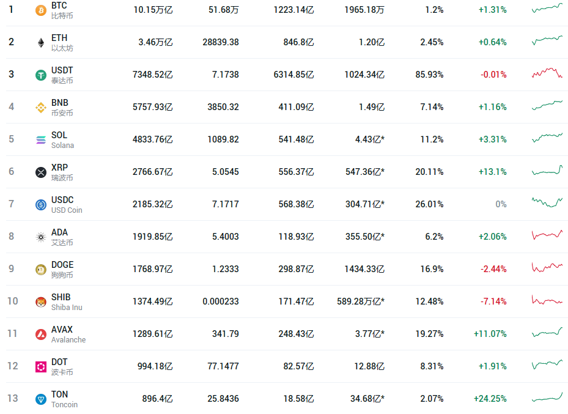Open DOGE red sparkline chart

coord(547,267)
